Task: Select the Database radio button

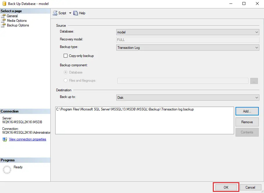Action: pyautogui.click(x=65, y=72)
